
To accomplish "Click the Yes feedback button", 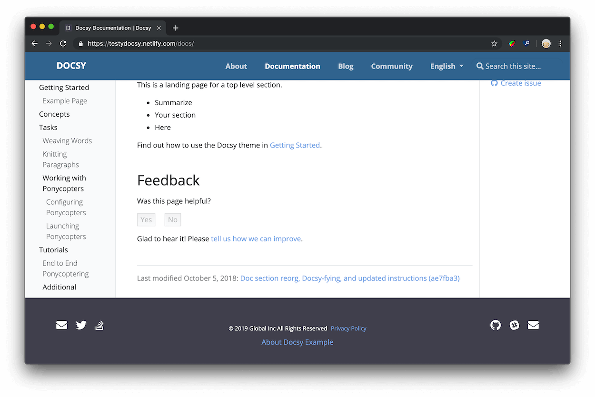I will tap(146, 219).
